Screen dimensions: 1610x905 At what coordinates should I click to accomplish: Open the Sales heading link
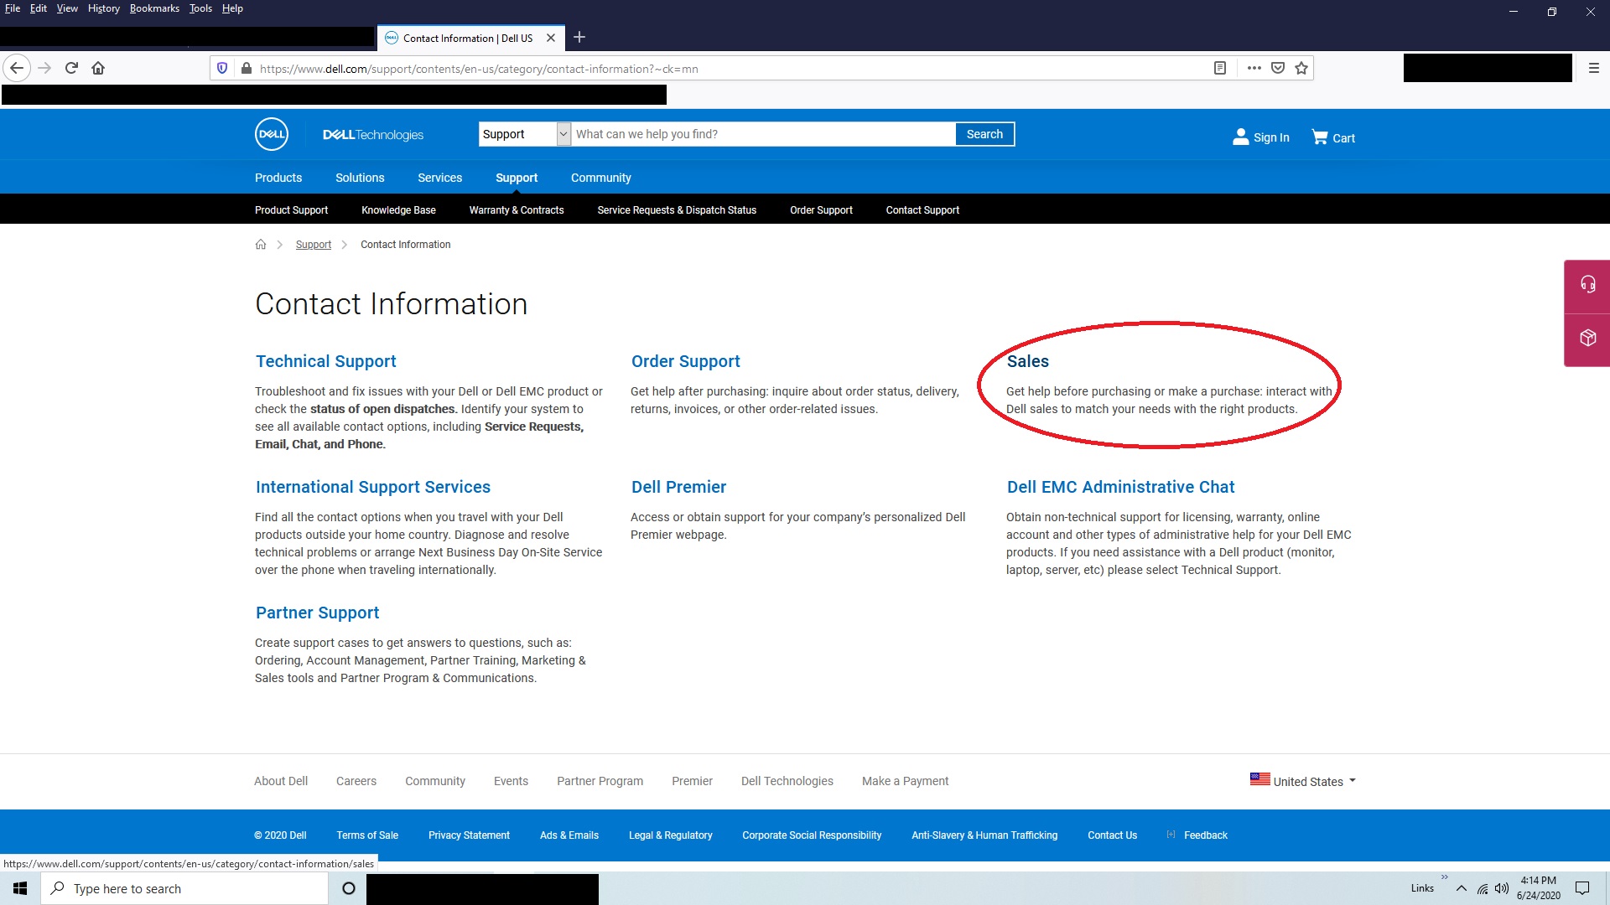[1027, 361]
